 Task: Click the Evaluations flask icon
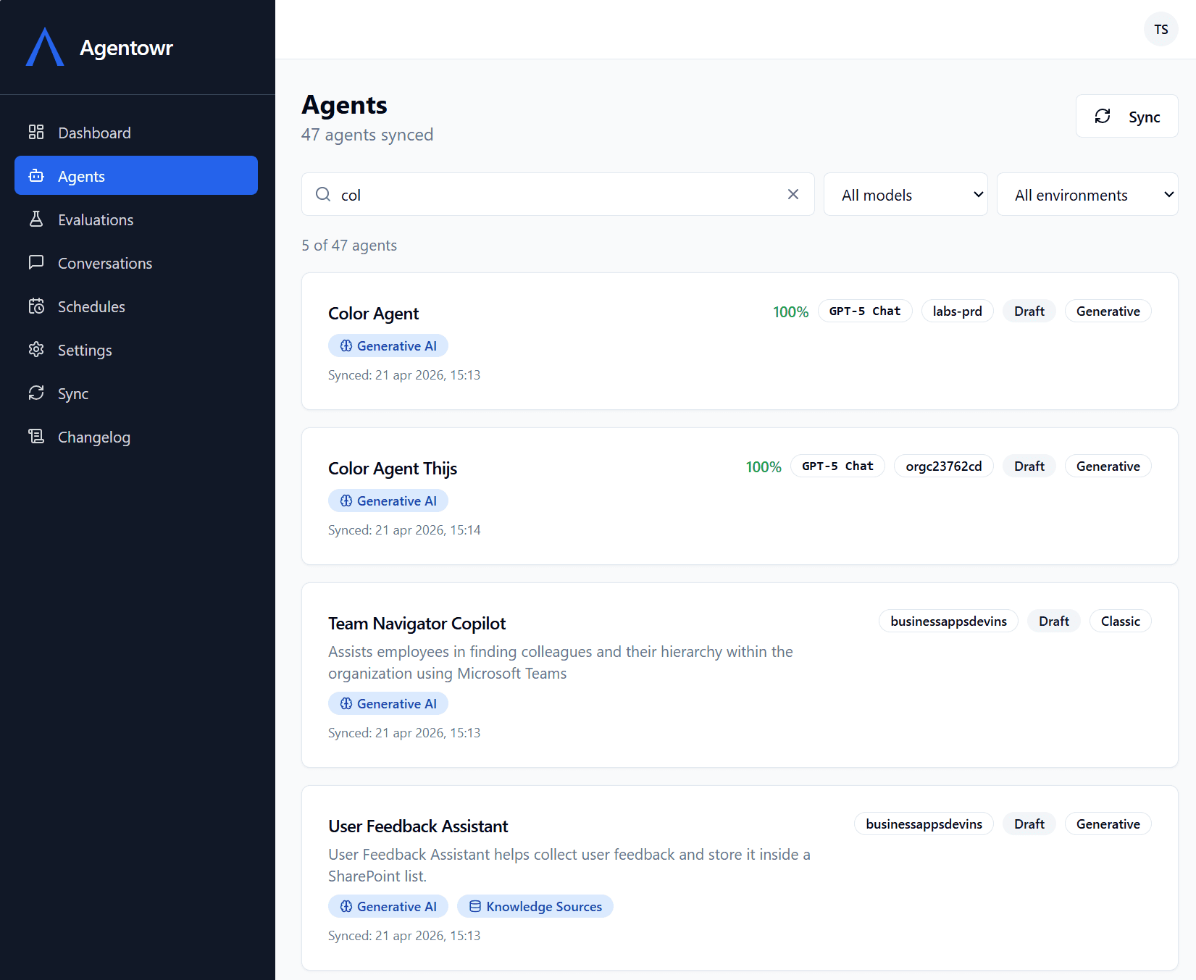click(36, 219)
